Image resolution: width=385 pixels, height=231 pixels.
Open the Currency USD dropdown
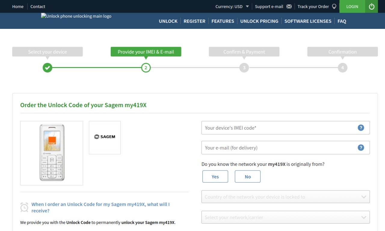click(232, 7)
